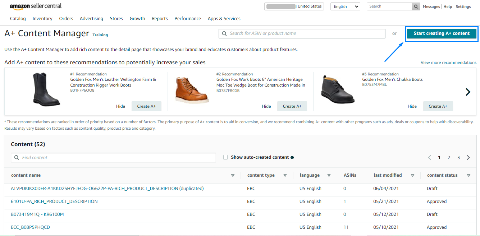Open the United States marketplace selector
This screenshot has width=480, height=236.
click(x=294, y=6)
